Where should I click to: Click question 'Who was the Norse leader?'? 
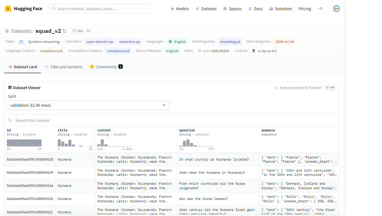[204, 199]
